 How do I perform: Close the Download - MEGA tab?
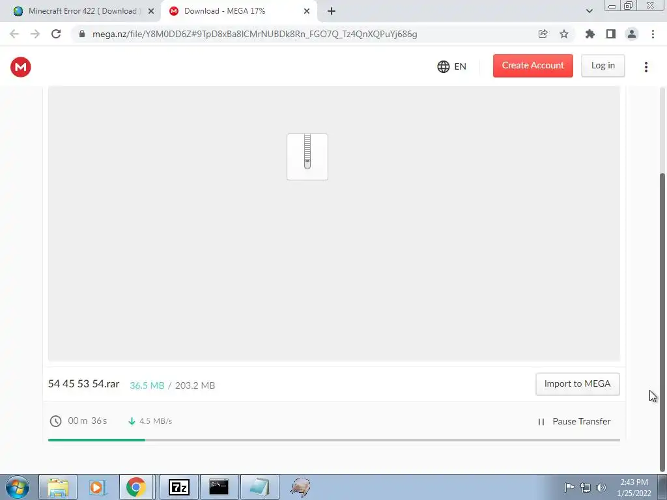pyautogui.click(x=307, y=11)
